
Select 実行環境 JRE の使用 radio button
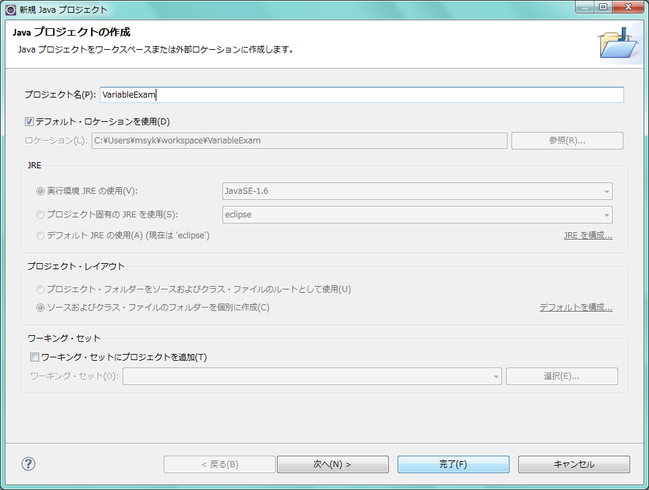41,191
